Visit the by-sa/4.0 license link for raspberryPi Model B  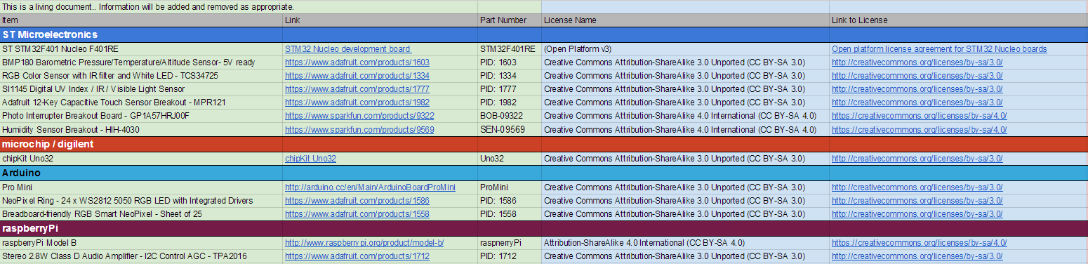920,243
